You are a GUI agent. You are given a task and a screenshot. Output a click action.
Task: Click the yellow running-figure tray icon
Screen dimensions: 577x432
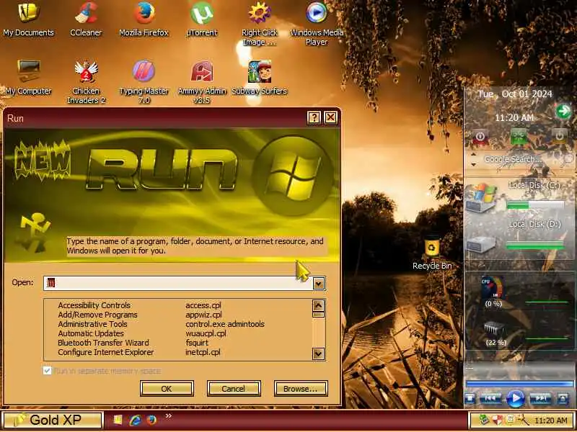point(522,420)
